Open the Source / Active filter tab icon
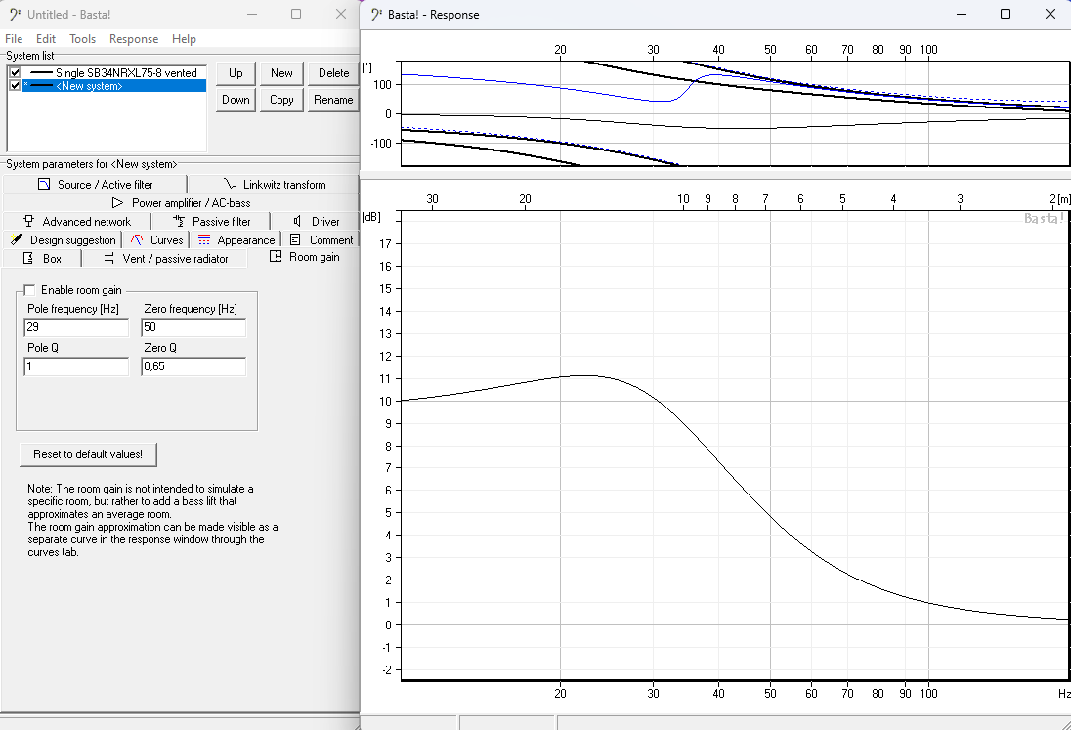Screen dimensions: 1071x730 [43, 184]
